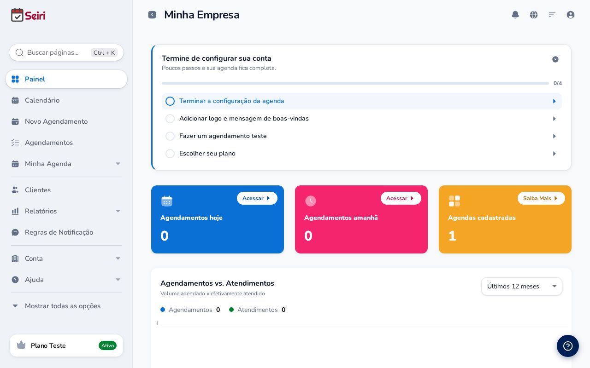Viewport: 590px width, 368px height.
Task: Toggle the circle for Escolher seu plano
Action: pos(170,154)
